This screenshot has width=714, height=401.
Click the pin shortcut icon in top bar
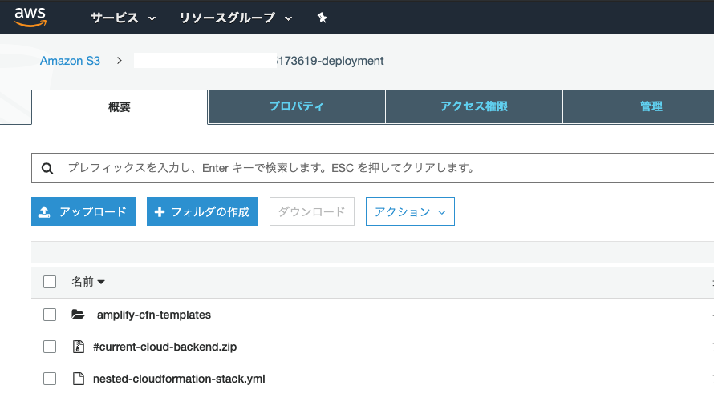point(322,18)
